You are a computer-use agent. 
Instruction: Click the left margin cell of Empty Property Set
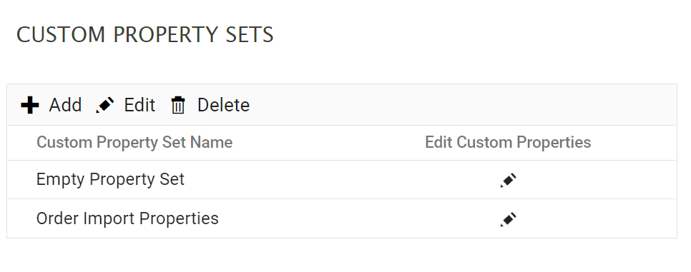pos(21,180)
